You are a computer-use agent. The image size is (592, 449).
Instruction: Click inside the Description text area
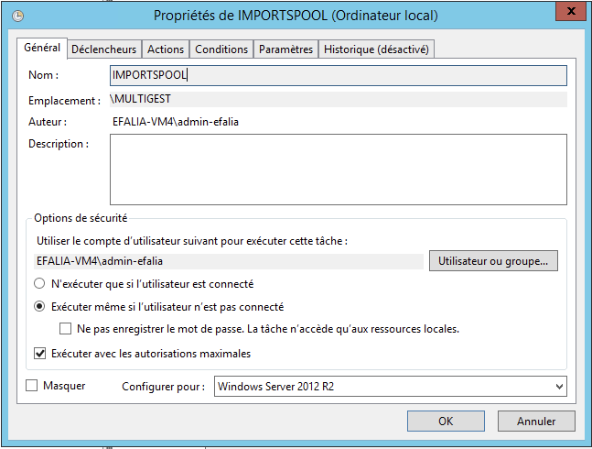click(338, 169)
